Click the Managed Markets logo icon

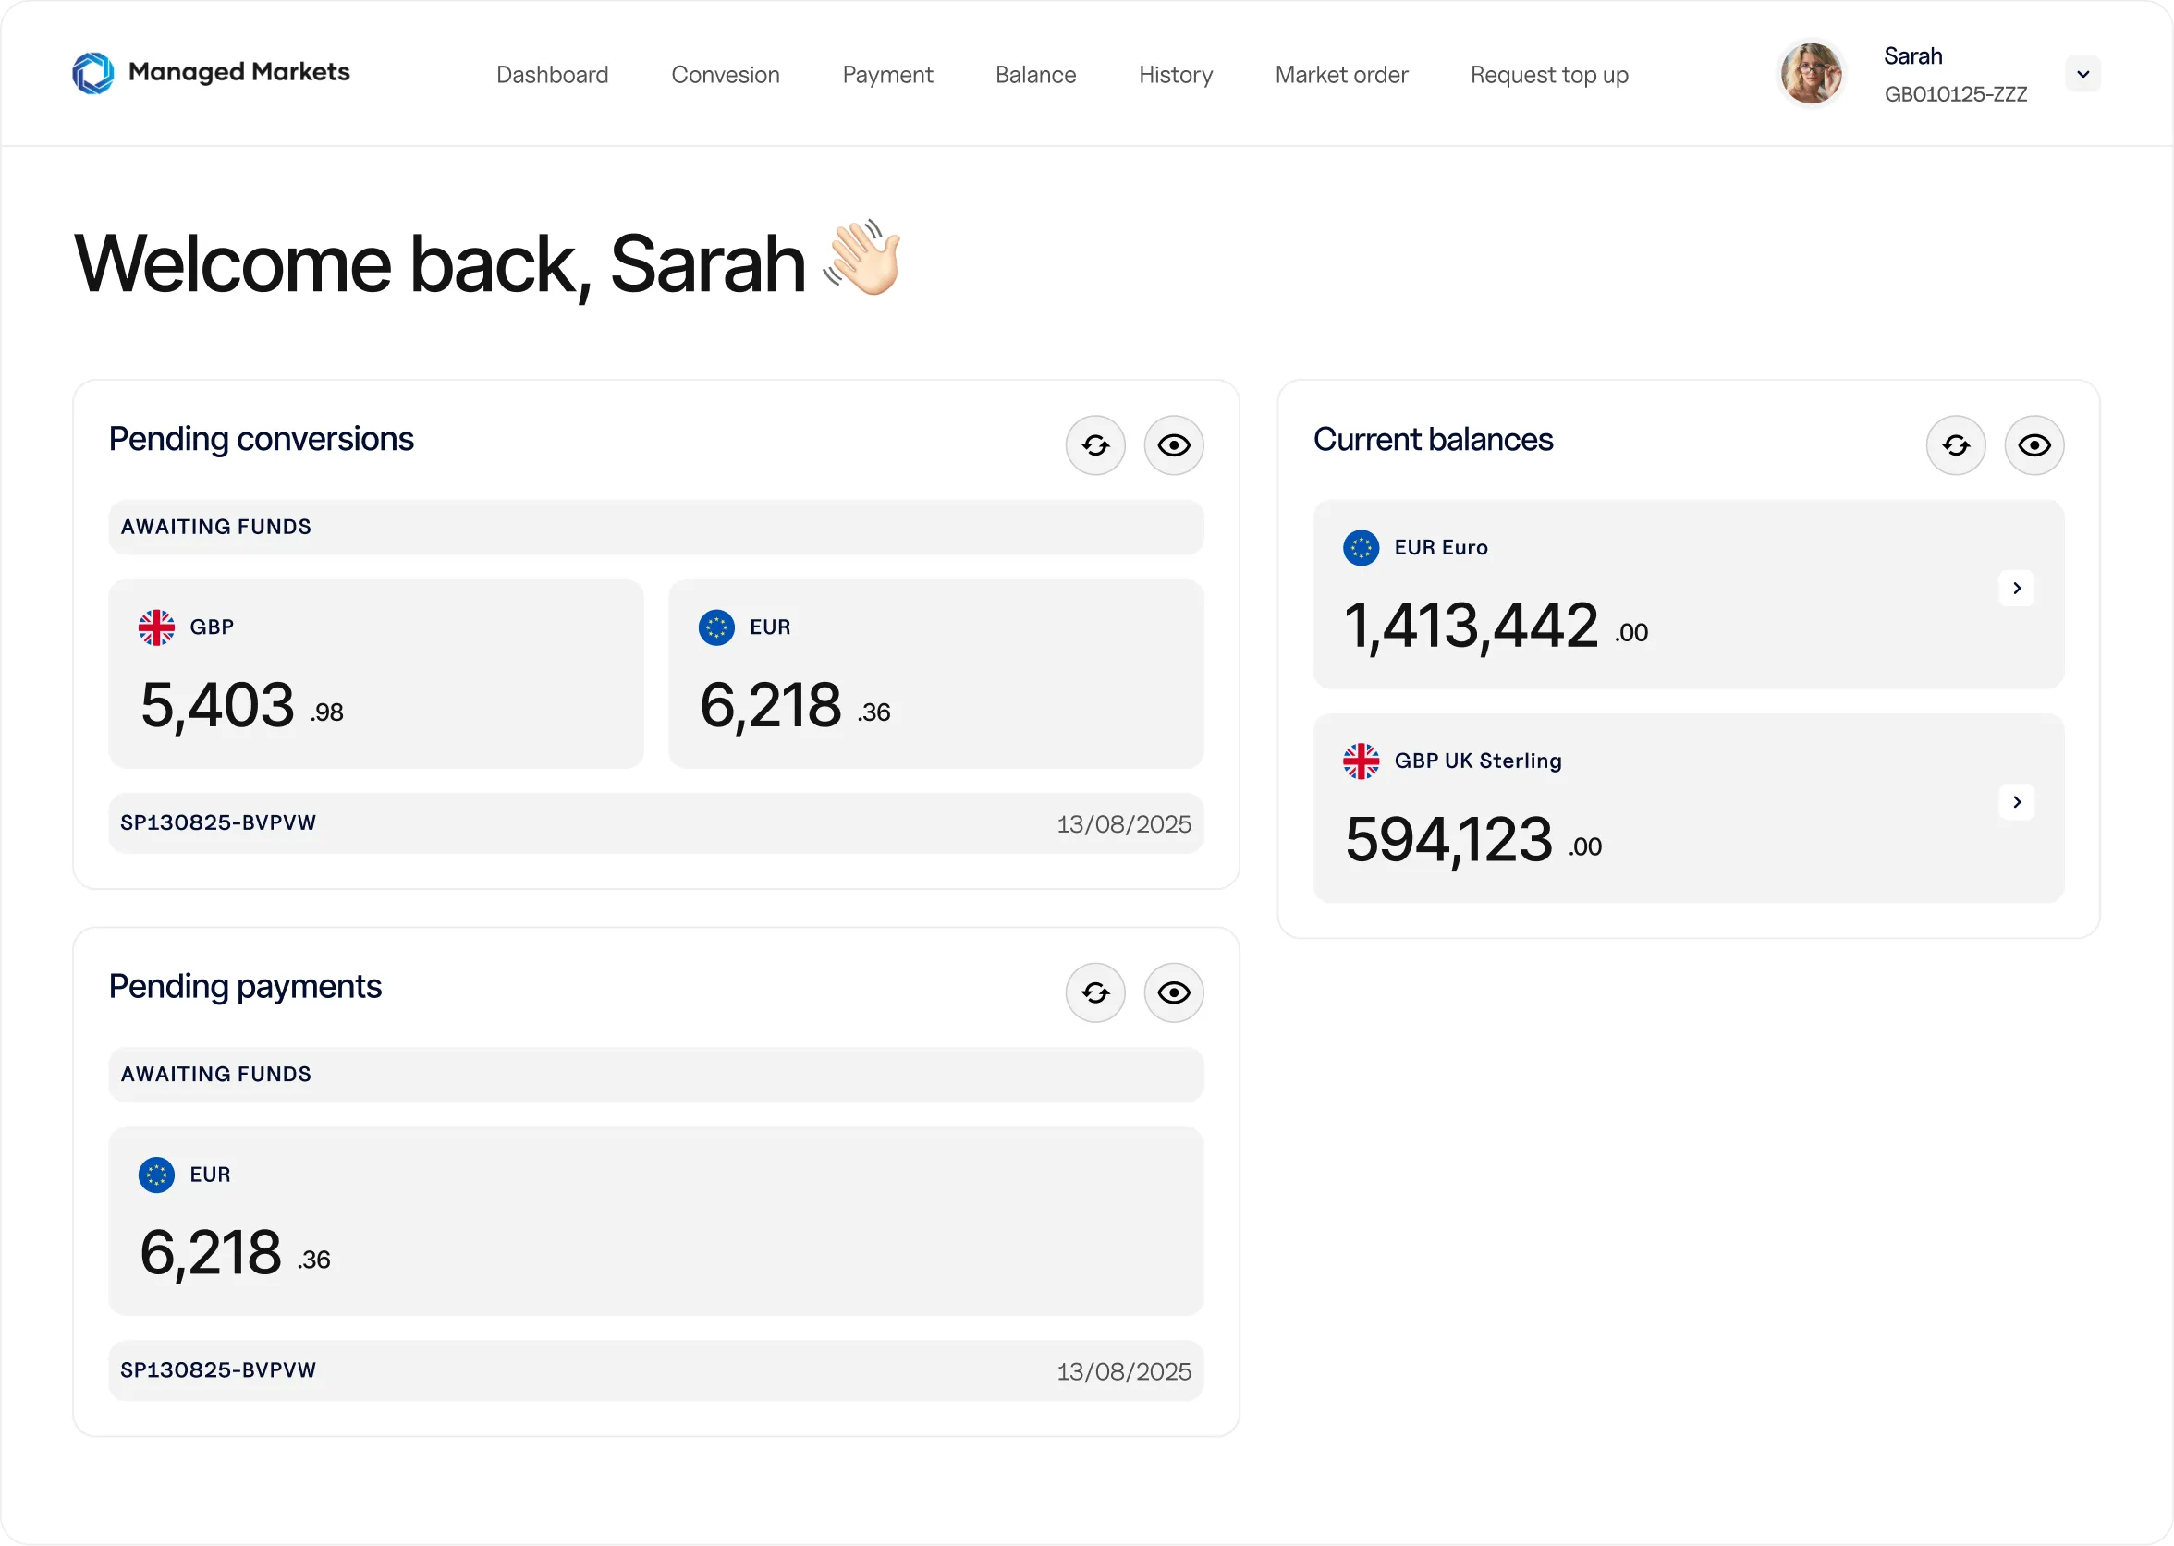[92, 73]
